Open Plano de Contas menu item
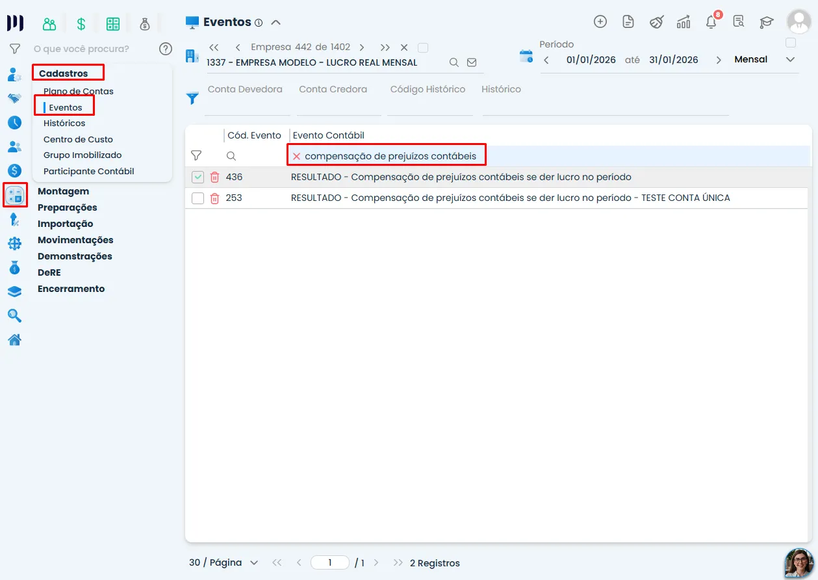This screenshot has width=818, height=580. 79,91
